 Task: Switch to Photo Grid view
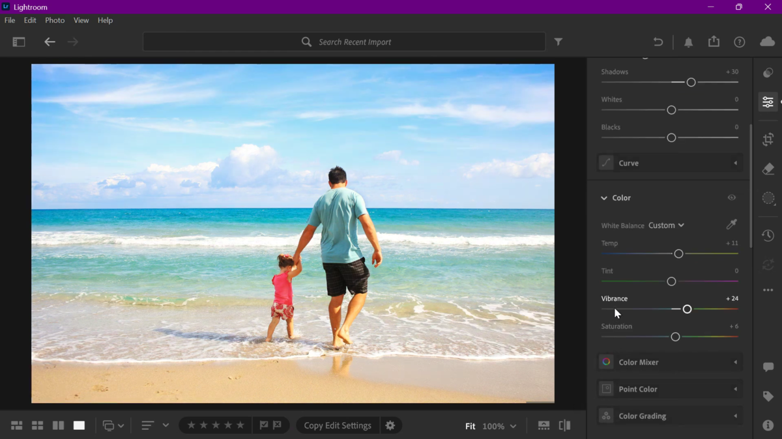coord(17,425)
